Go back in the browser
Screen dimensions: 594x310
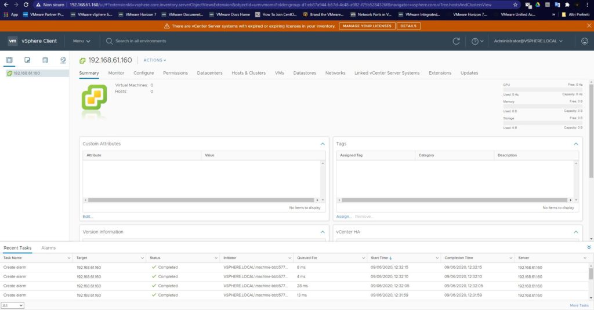click(6, 5)
